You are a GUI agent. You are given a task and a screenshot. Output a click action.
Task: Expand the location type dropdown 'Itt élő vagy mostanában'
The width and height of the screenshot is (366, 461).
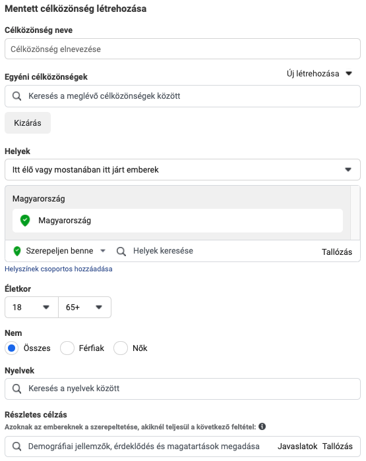tap(183, 170)
